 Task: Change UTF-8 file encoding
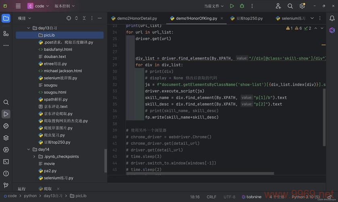click(230, 197)
